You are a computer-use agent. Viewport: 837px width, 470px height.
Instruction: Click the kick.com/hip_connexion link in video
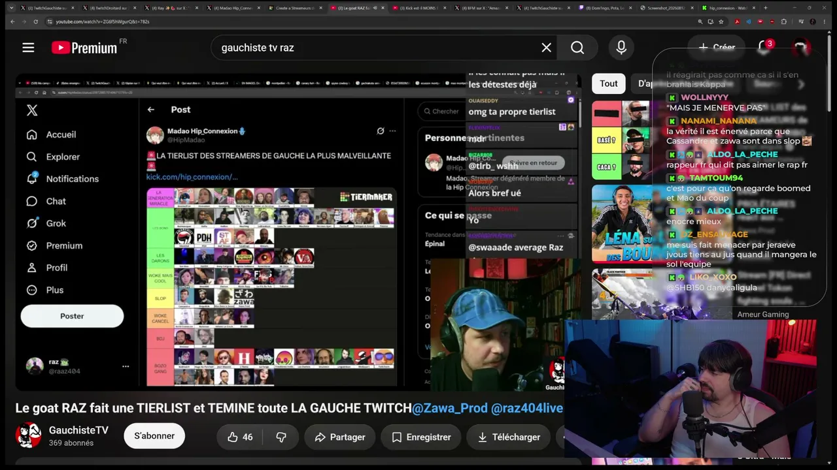(192, 177)
